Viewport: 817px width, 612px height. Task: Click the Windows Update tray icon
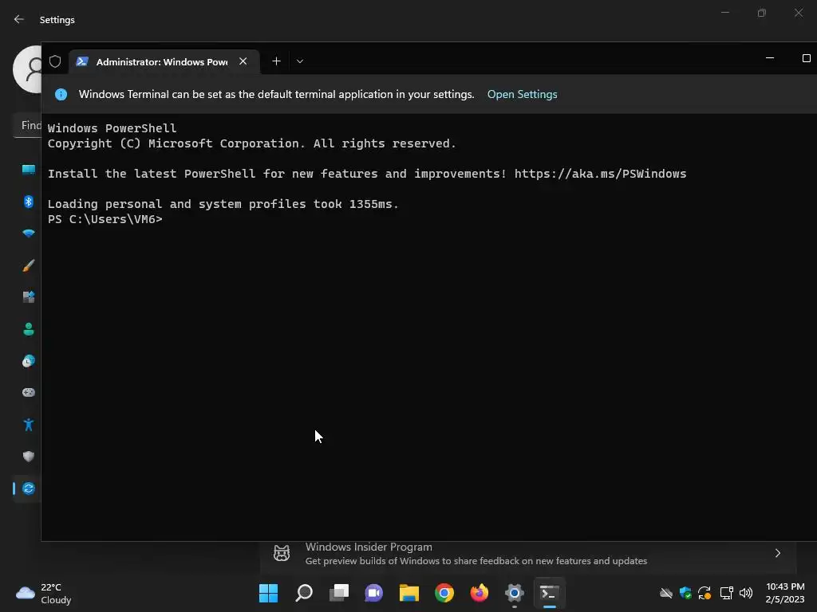coord(705,593)
